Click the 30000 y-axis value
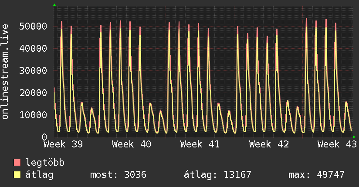This screenshot has width=359, height=187. click(x=33, y=70)
